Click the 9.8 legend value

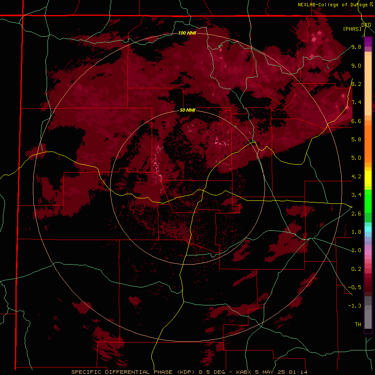pyautogui.click(x=356, y=47)
